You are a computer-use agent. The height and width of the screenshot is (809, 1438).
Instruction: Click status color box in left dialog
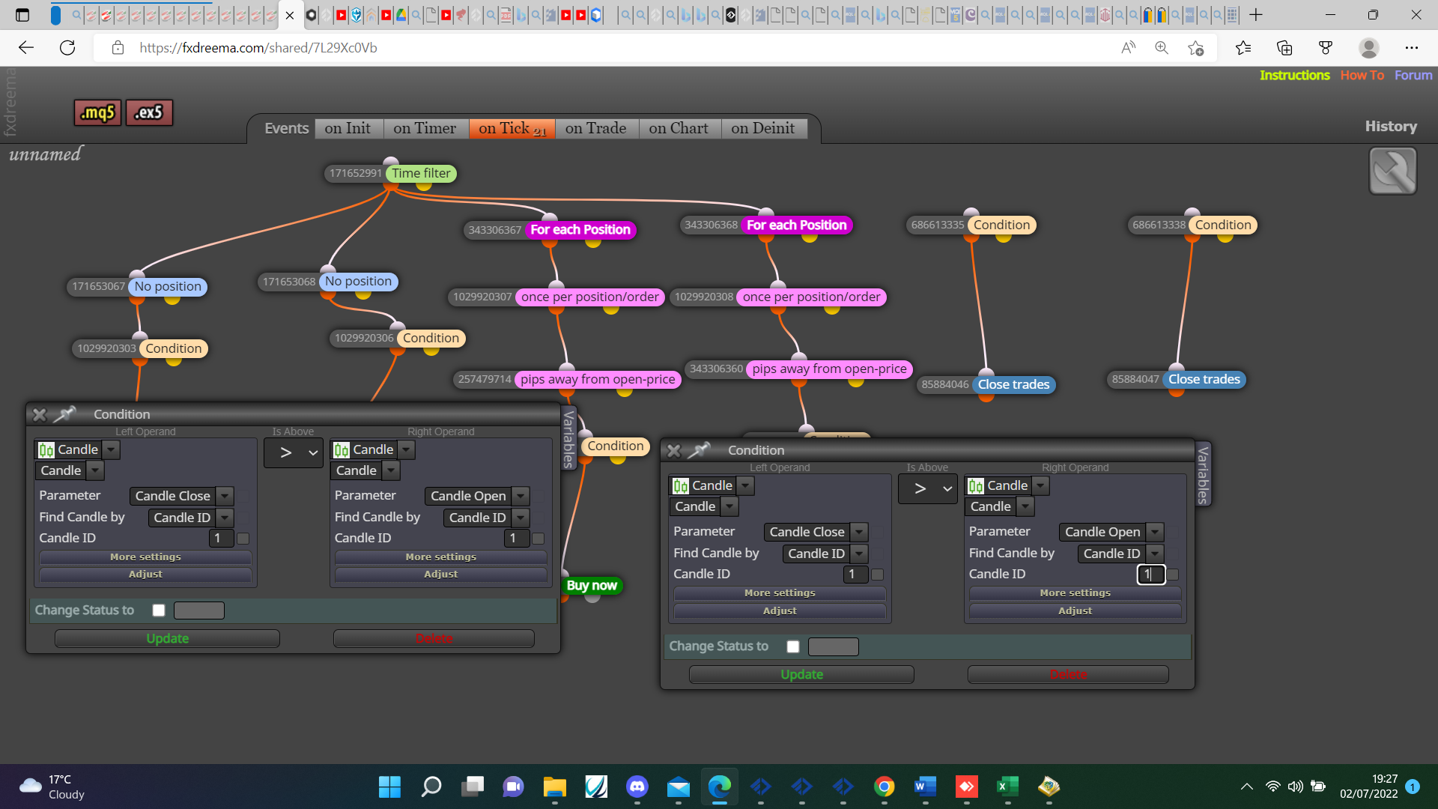[199, 610]
